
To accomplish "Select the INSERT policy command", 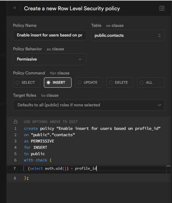I will pyautogui.click(x=58, y=83).
